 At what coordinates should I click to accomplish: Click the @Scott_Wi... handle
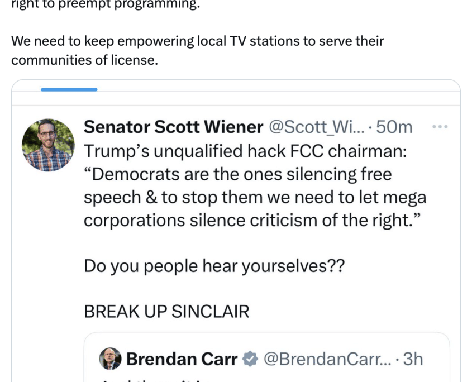pos(317,127)
